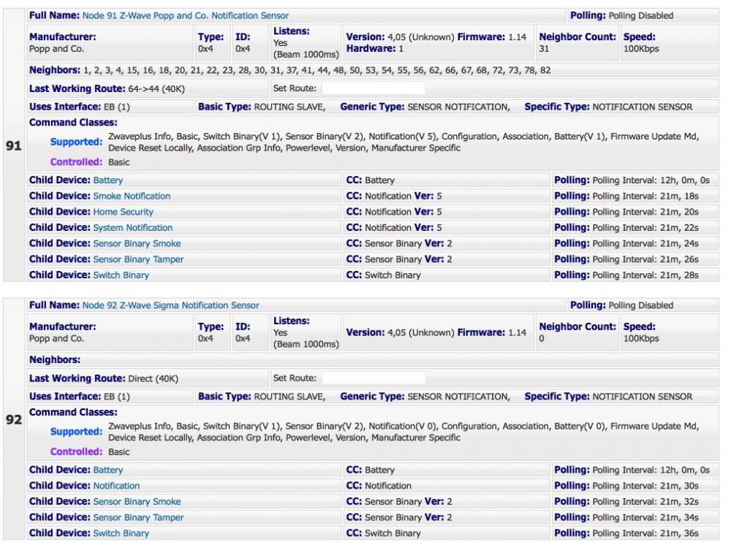This screenshot has width=731, height=550.
Task: Open node 92's Battery child device
Action: [108, 470]
